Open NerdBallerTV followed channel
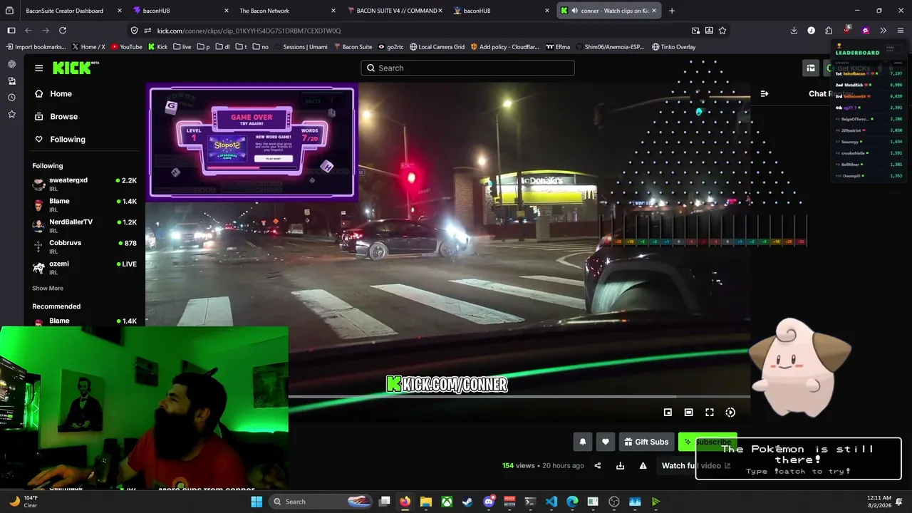912x513 pixels. pos(85,226)
